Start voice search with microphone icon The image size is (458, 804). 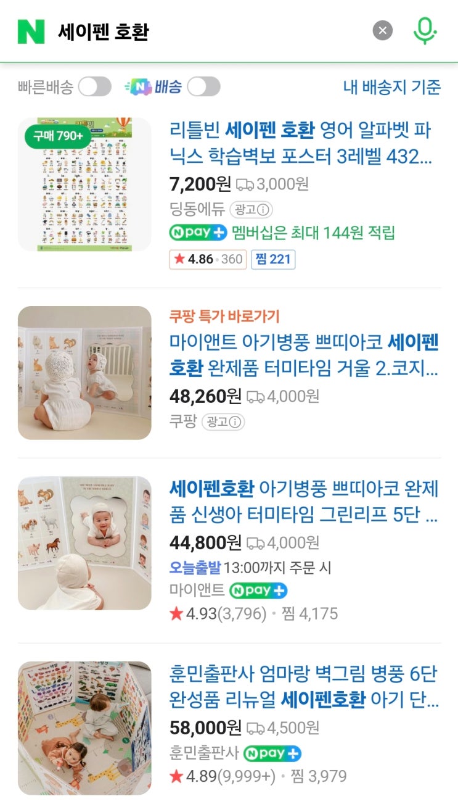pos(425,31)
